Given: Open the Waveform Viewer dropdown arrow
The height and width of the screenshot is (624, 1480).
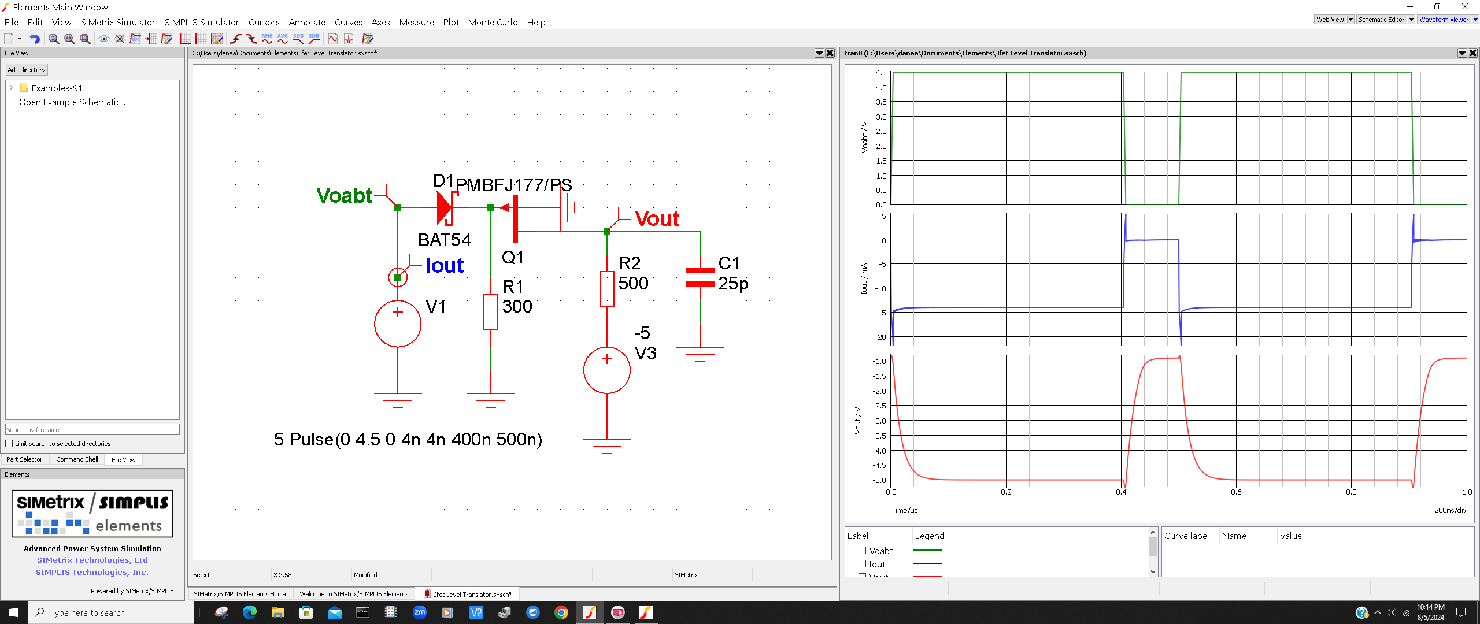Looking at the screenshot, I should tap(1475, 20).
